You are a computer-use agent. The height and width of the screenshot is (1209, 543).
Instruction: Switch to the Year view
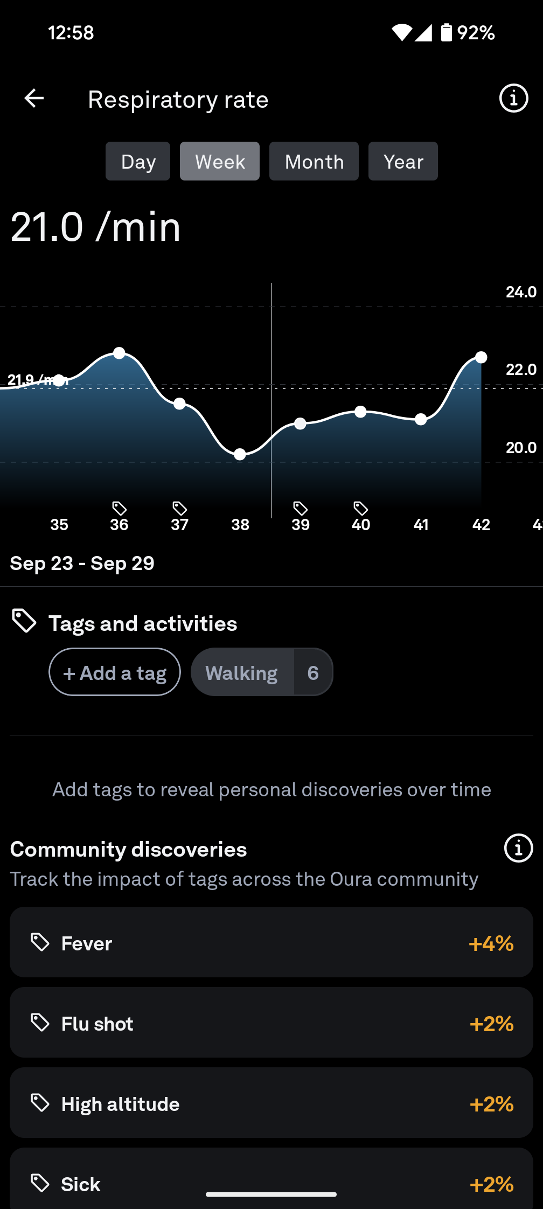click(x=403, y=162)
